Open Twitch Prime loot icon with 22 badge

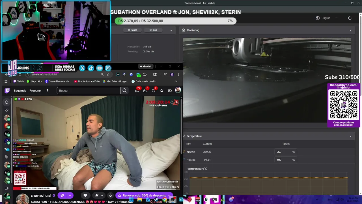(137, 91)
